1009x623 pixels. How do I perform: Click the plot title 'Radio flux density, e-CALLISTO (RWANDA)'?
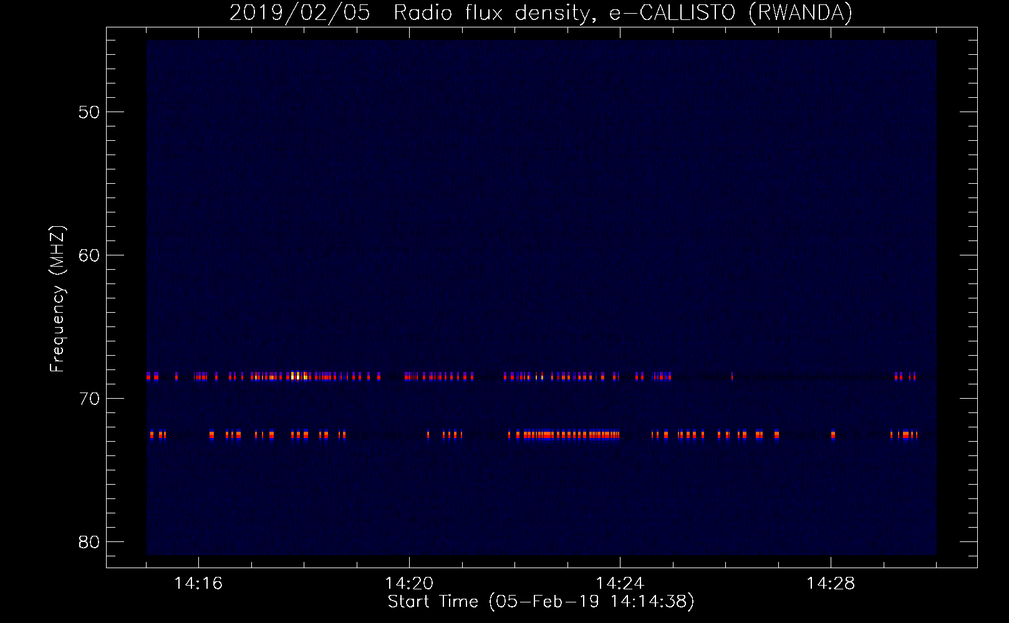622,13
